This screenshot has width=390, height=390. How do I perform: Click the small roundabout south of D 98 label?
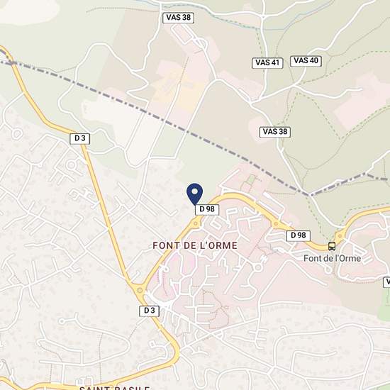pos(258,267)
